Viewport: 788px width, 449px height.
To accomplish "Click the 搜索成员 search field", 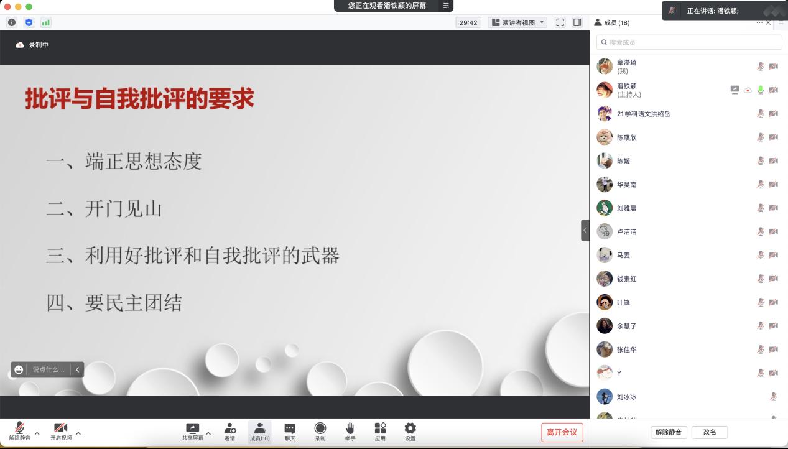I will (x=689, y=42).
